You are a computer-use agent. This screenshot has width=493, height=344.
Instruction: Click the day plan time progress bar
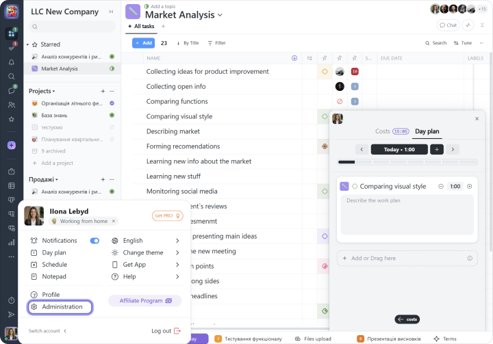click(407, 162)
